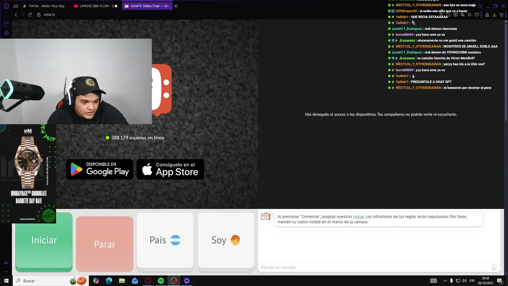
Task: Click chat message 'sinceramente no me gustó esa canción'
Action: tap(446, 41)
